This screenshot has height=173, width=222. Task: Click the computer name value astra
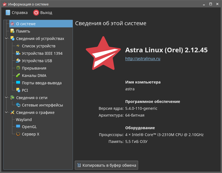[130, 89]
